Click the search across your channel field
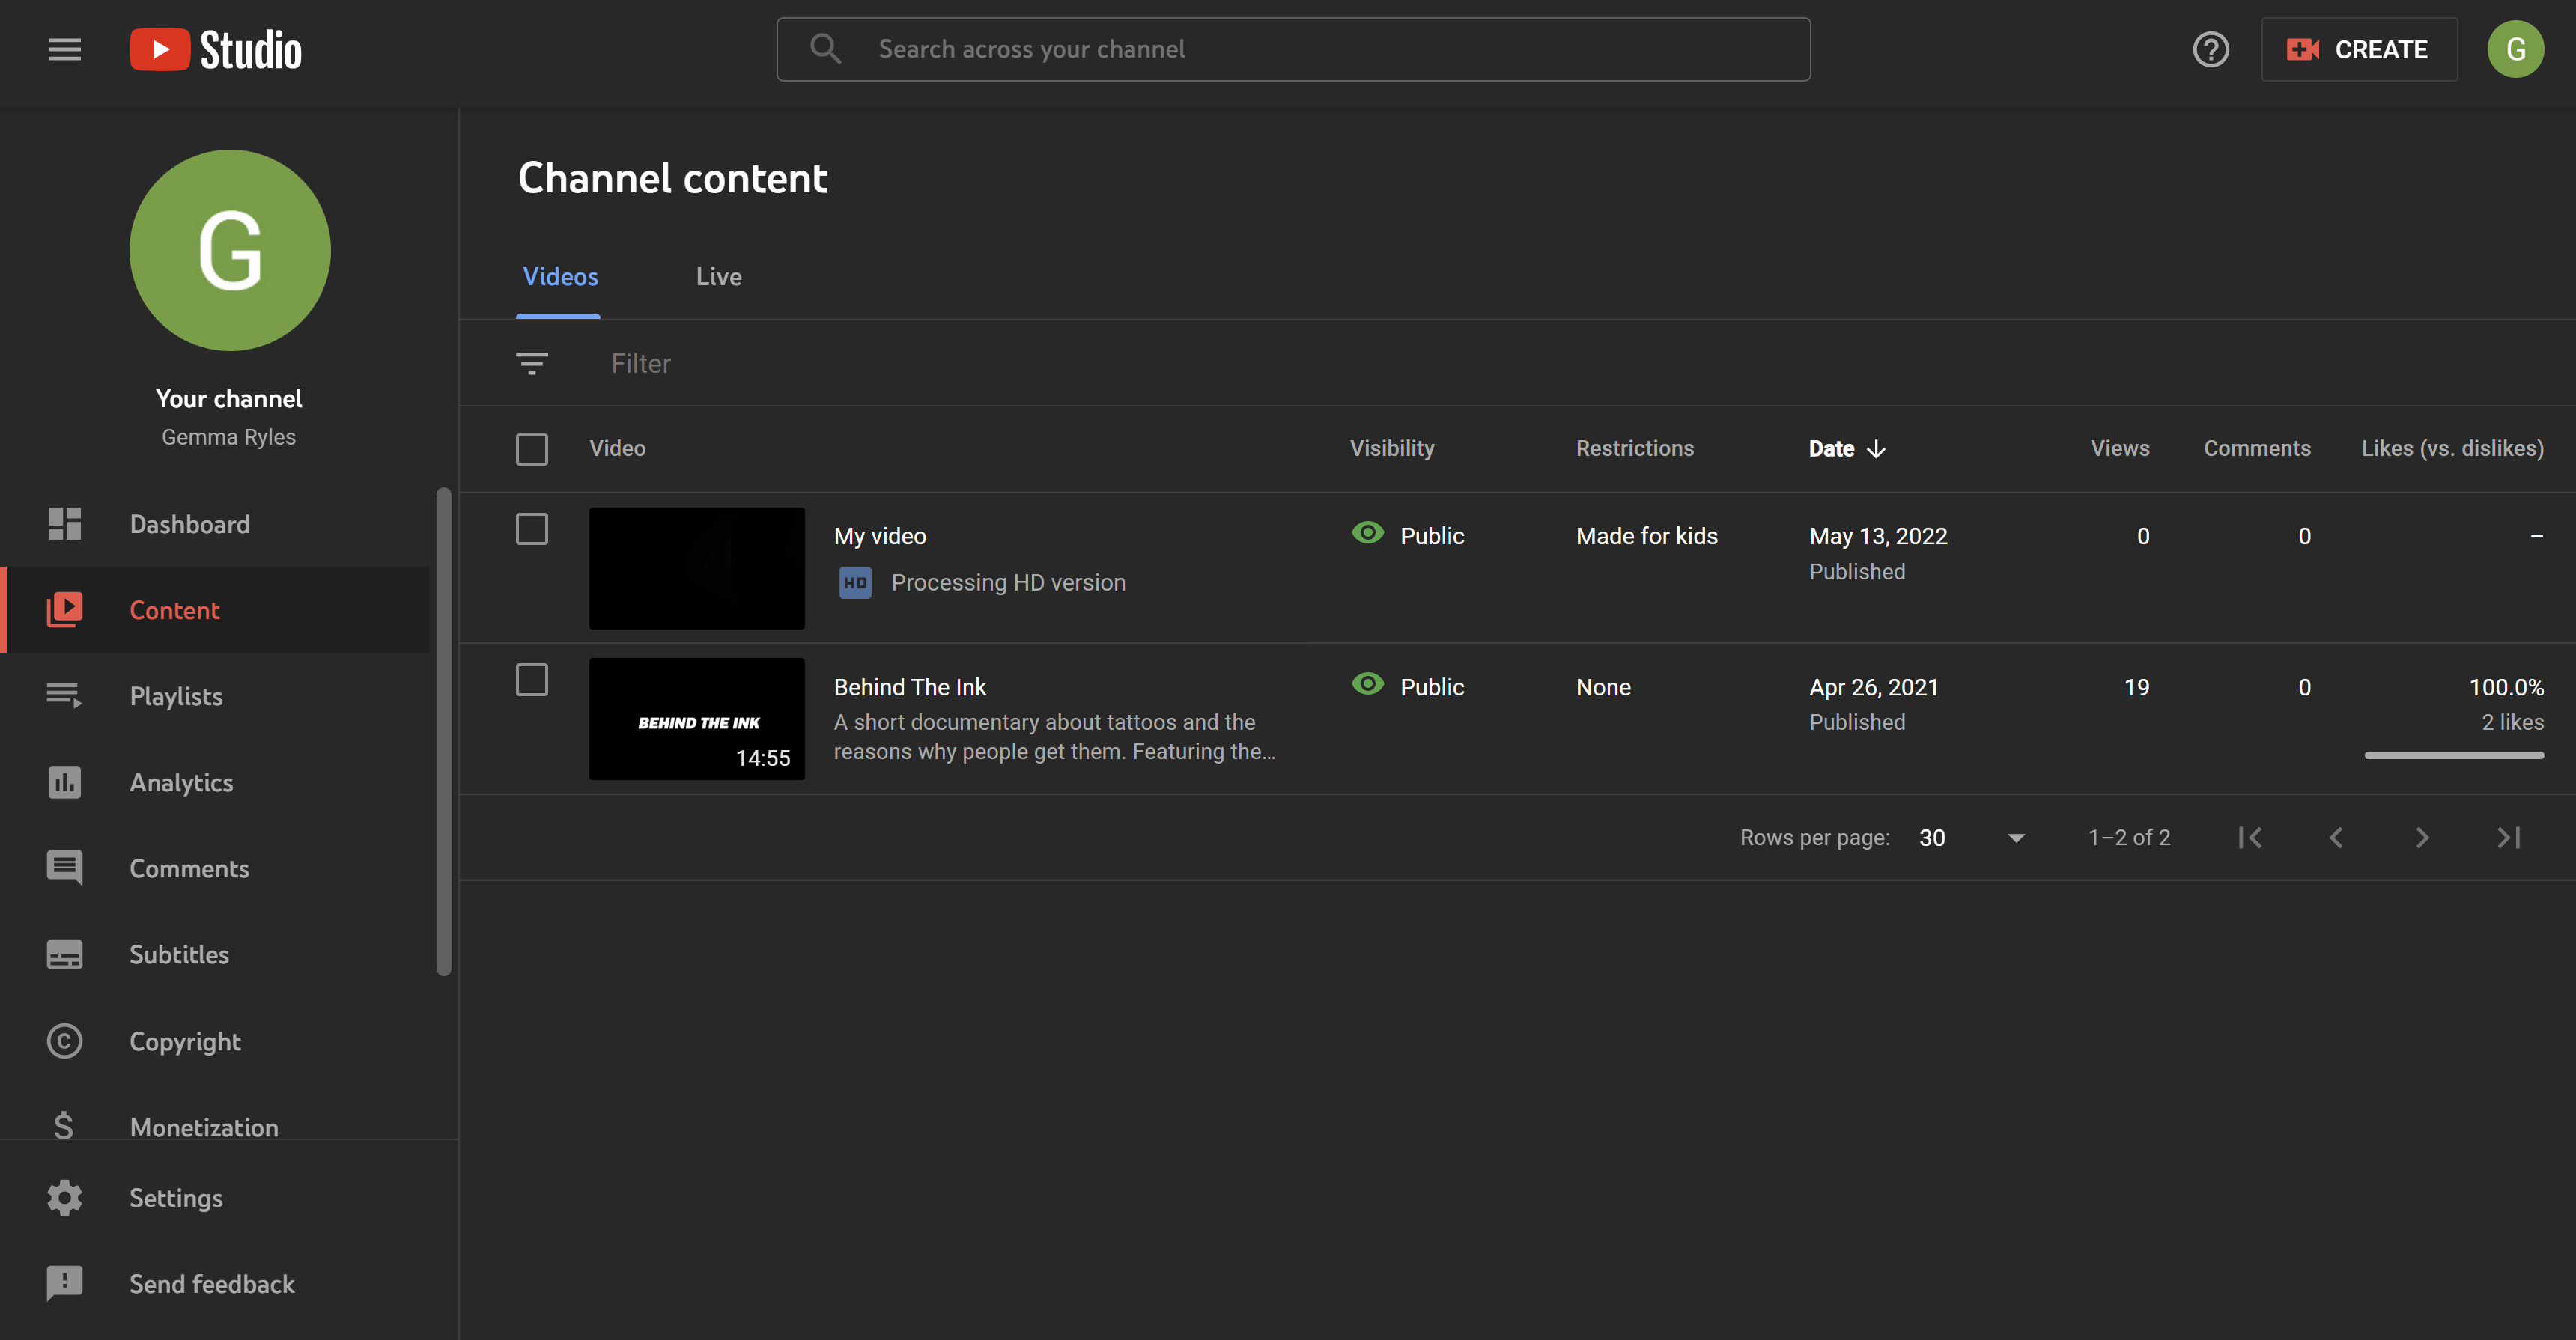This screenshot has height=1340, width=2576. [x=1293, y=49]
